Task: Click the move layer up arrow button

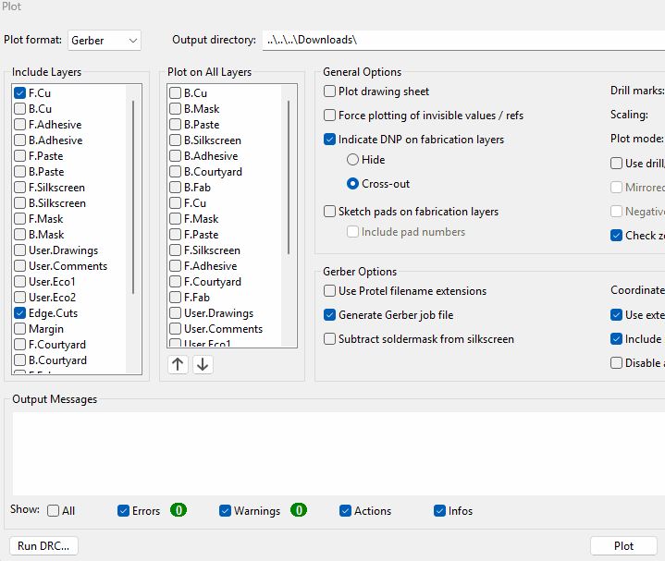Action: click(x=178, y=364)
